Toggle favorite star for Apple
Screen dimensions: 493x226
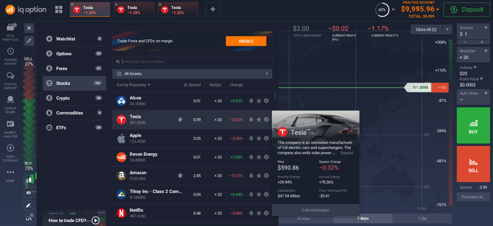[259, 138]
